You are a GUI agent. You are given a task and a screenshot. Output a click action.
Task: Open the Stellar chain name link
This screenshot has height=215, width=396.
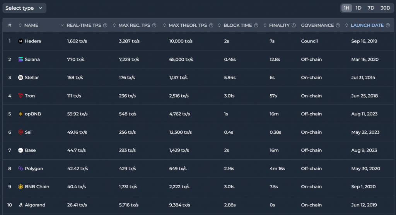32,78
